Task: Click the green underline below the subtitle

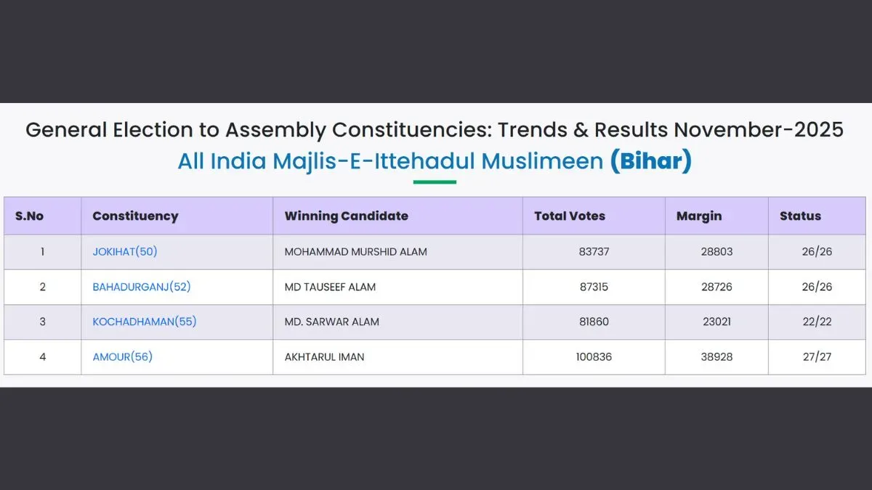Action: pos(435,181)
